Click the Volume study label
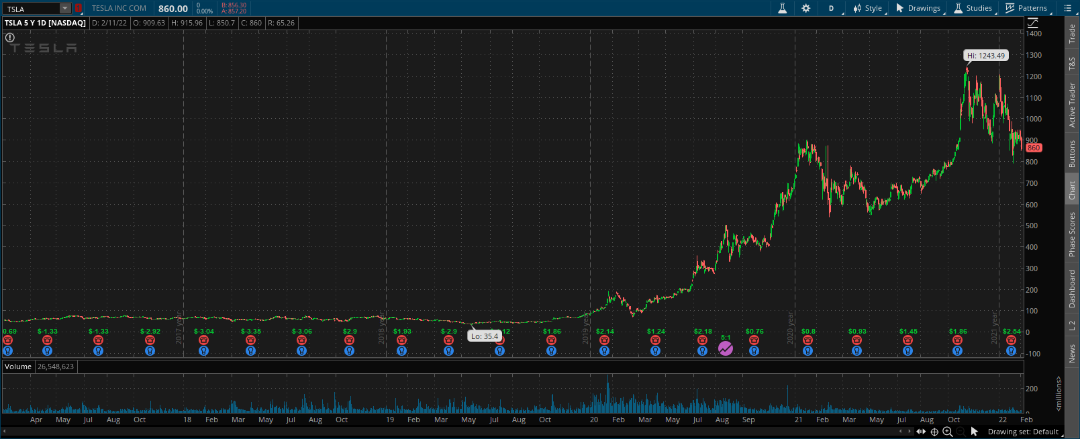The height and width of the screenshot is (439, 1080). [x=18, y=367]
